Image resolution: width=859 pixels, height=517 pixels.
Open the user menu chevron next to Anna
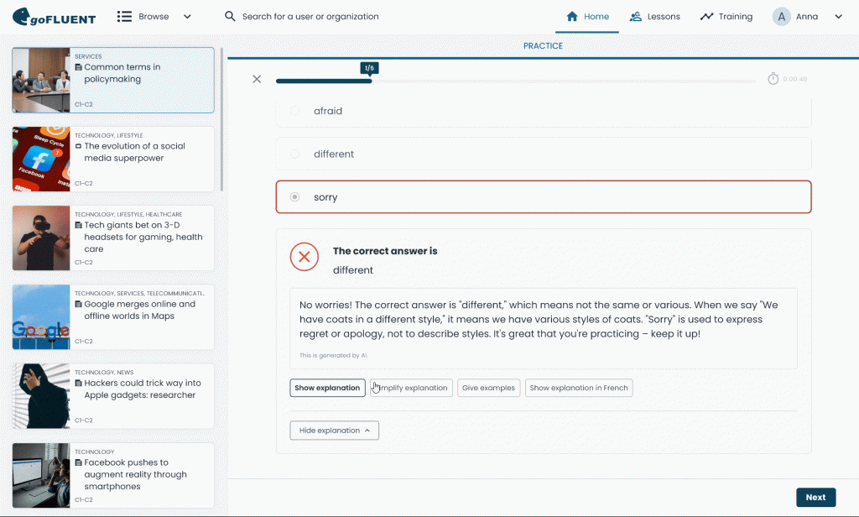point(838,17)
